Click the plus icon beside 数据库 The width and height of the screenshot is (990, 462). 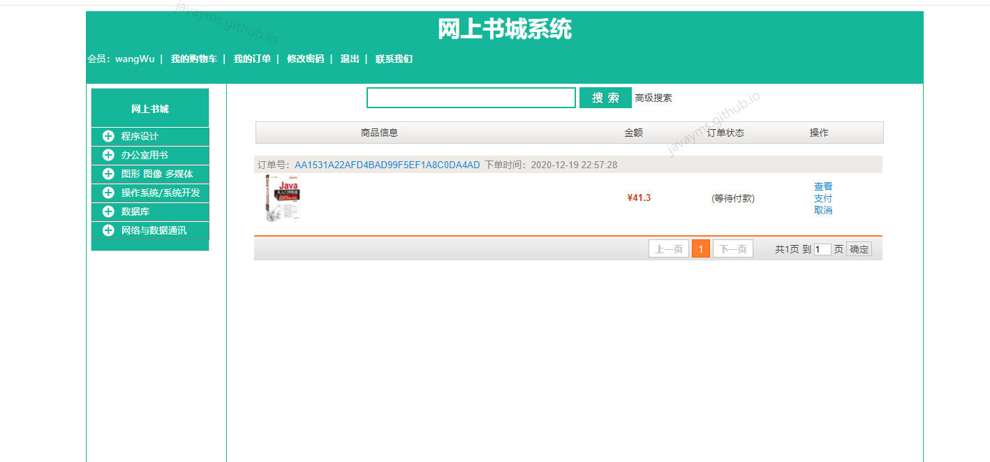click(108, 211)
